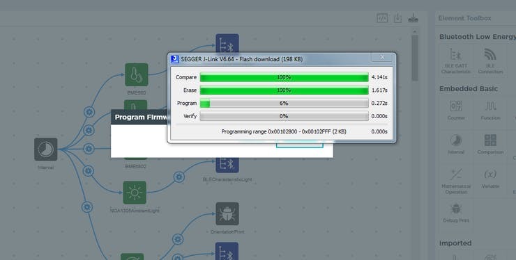Click the 'Compare' label in J-Link dialog
The image size is (516, 260).
click(186, 77)
